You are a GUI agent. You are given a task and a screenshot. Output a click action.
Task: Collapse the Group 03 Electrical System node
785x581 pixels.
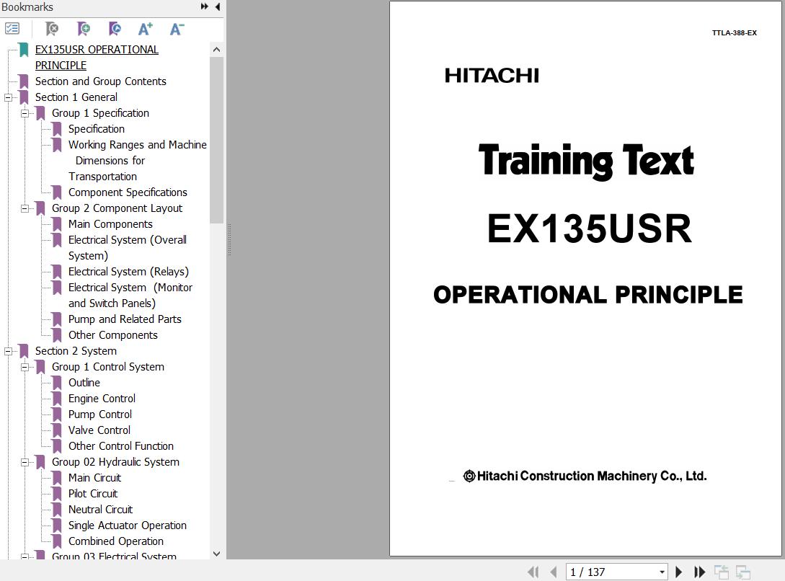click(x=25, y=556)
